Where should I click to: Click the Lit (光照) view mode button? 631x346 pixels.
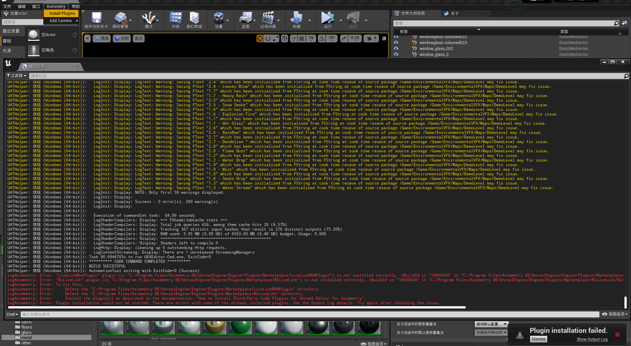point(122,38)
